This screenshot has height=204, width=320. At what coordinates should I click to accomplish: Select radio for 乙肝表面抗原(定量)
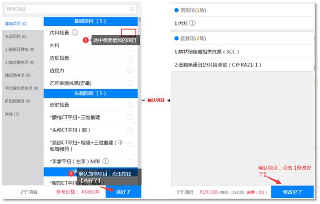(x=130, y=83)
